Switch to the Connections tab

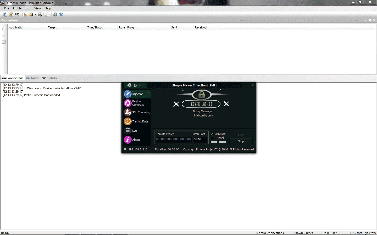[13, 78]
